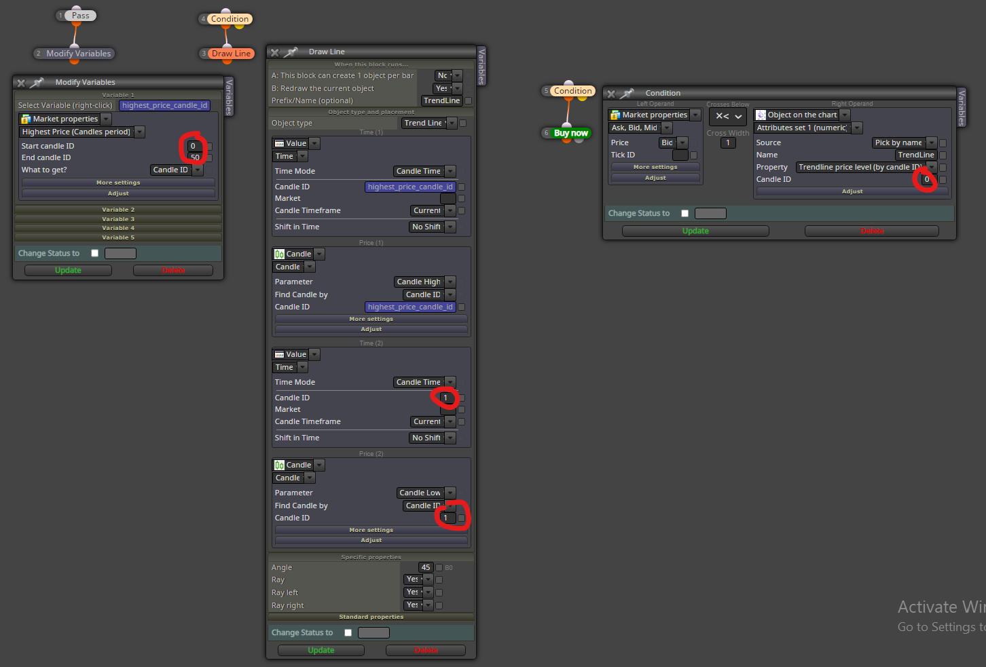This screenshot has width=986, height=667.
Task: Open Variables side tab of Modify Variables panel
Action: tap(229, 96)
